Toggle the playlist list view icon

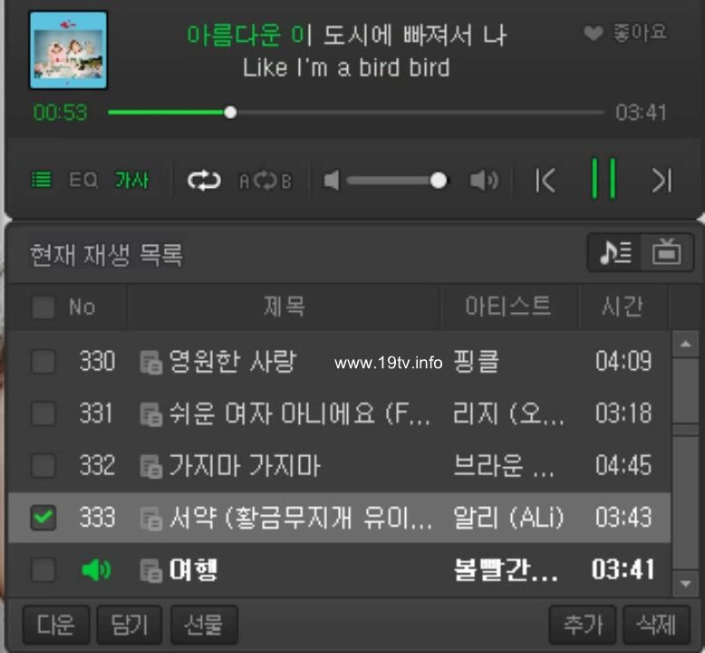tap(42, 180)
